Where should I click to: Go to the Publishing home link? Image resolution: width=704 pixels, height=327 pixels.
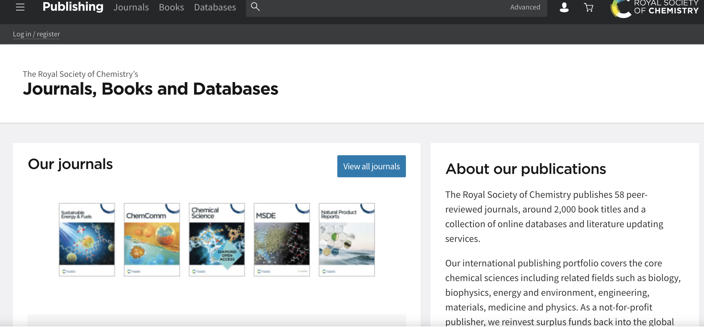point(73,7)
